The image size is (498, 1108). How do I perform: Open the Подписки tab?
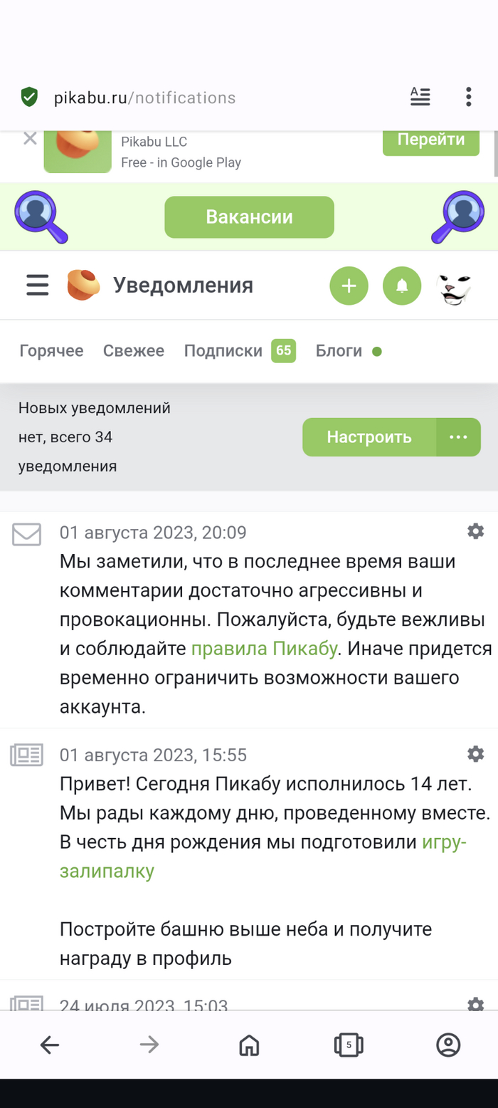click(x=223, y=351)
